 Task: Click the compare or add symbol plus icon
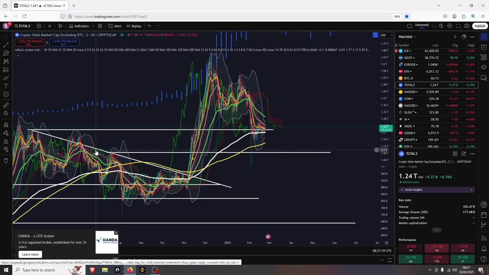click(39, 26)
